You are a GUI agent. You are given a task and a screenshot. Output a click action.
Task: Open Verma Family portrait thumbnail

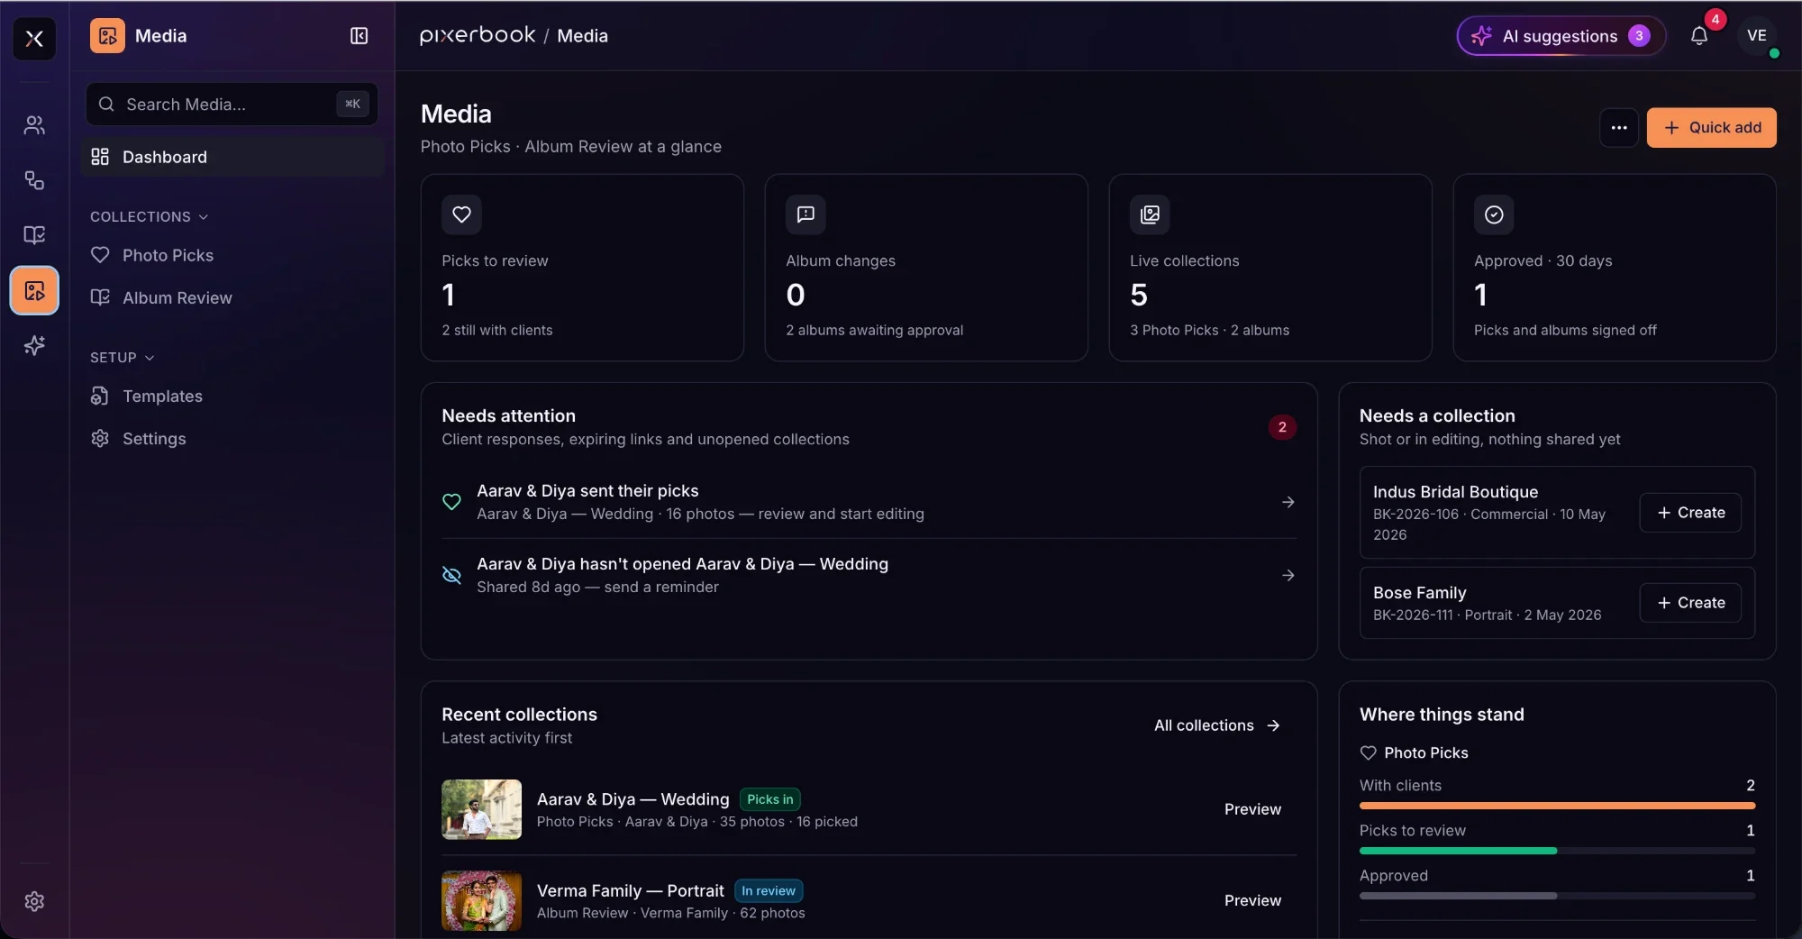pyautogui.click(x=481, y=900)
